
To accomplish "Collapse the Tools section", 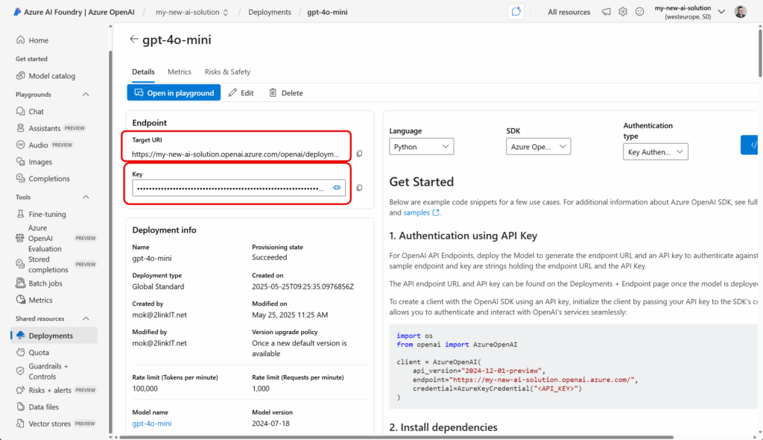I will (86, 197).
